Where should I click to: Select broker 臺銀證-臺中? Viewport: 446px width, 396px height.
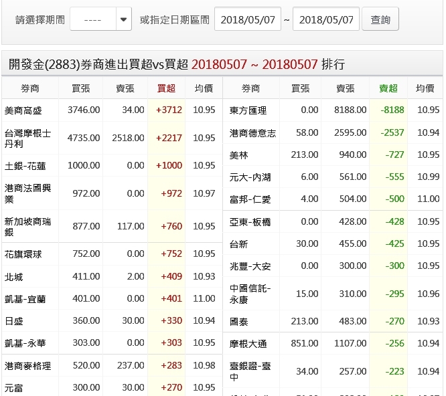point(250,371)
